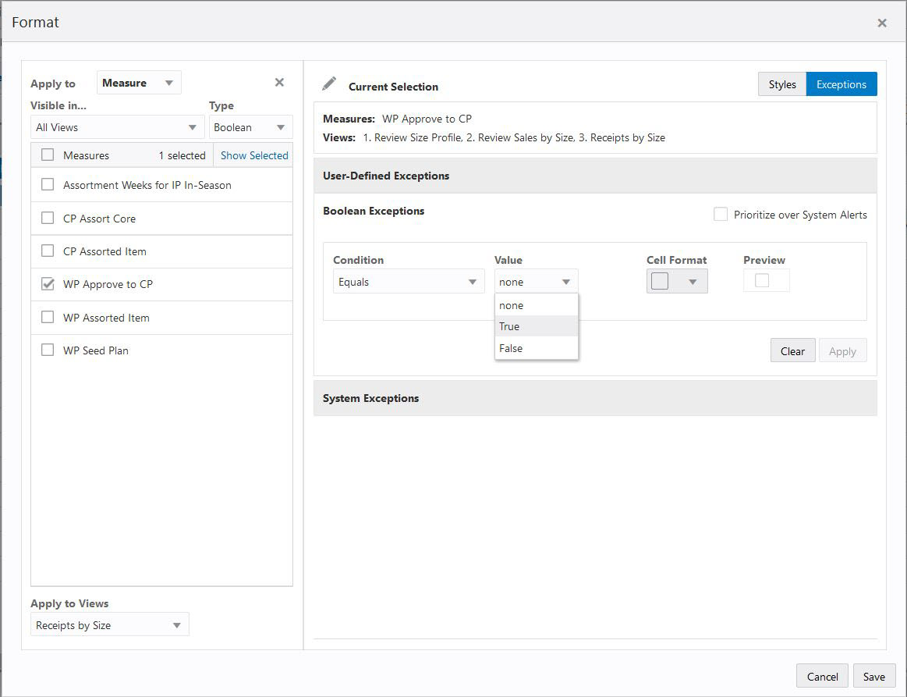The width and height of the screenshot is (907, 697).
Task: Choose 'False' from the Value list
Action: pos(537,348)
